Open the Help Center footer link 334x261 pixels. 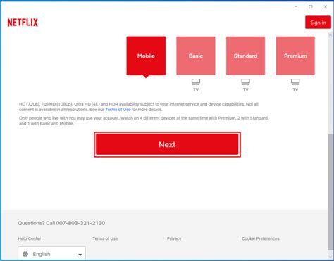30,238
